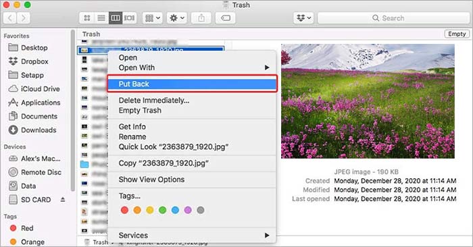The image size is (473, 247).
Task: Choose Rename in the context menu
Action: (192, 137)
